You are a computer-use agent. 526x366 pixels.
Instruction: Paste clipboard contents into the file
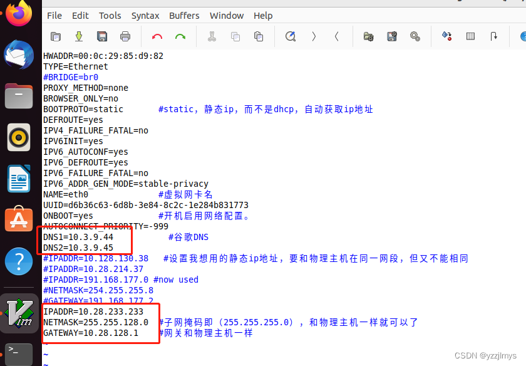258,36
